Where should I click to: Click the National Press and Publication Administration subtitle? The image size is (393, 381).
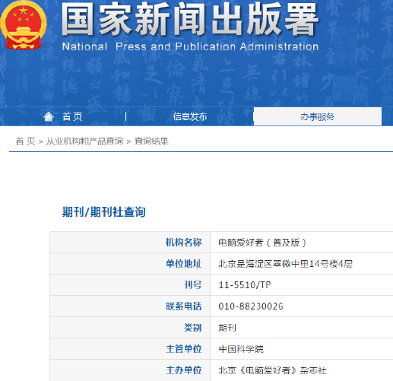pos(190,46)
